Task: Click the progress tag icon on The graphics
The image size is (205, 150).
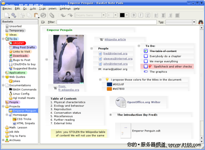Action: click(x=146, y=72)
